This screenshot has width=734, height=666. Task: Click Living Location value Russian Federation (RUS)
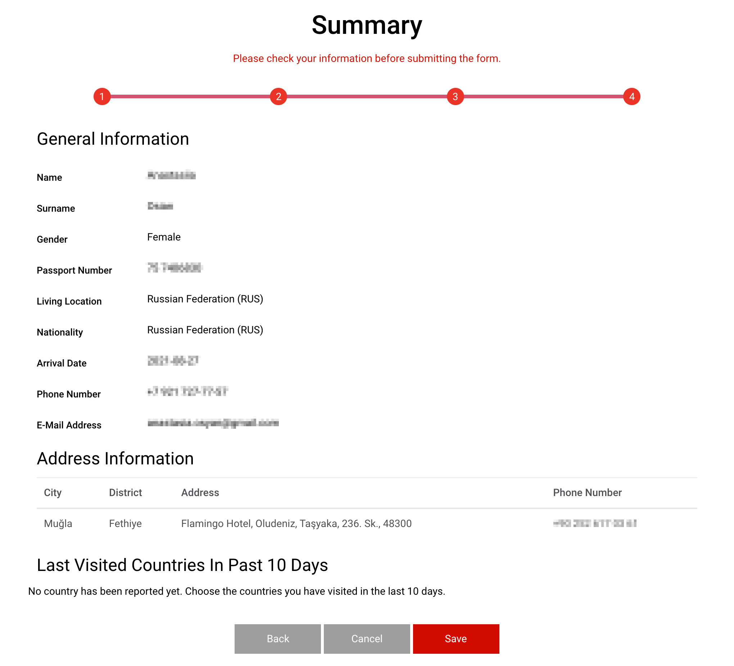(x=205, y=299)
